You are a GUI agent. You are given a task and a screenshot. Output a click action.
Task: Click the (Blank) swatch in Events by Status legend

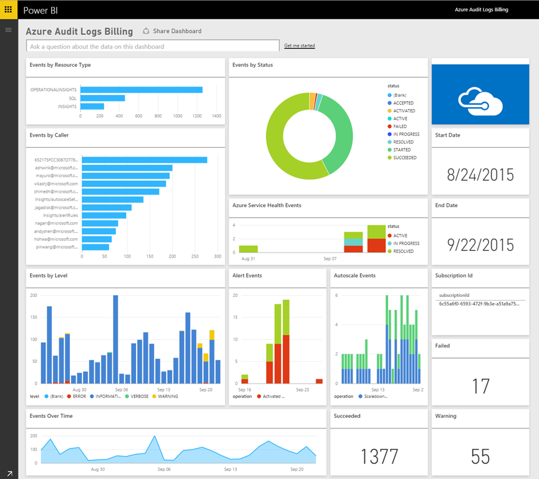coord(389,95)
